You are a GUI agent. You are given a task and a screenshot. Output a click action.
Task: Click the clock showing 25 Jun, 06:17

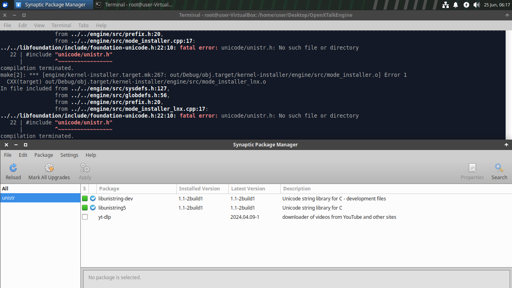pyautogui.click(x=497, y=5)
